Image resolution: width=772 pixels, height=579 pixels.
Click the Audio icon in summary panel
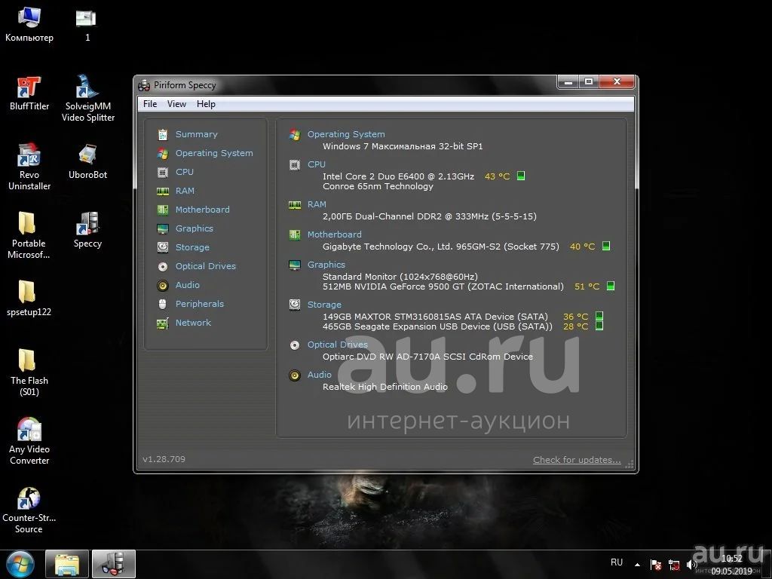coord(295,375)
